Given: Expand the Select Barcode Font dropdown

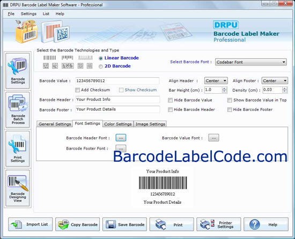Looking at the screenshot, I should point(251,62).
